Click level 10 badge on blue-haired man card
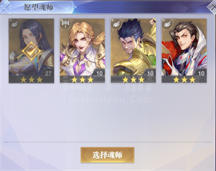This screenshot has height=171, width=216. coord(150,73)
